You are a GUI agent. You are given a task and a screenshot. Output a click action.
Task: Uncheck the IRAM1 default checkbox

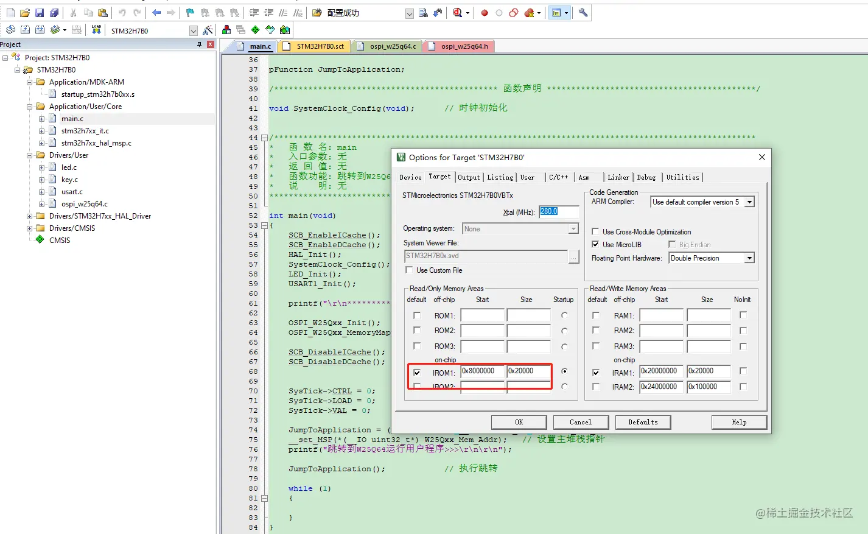coord(596,373)
